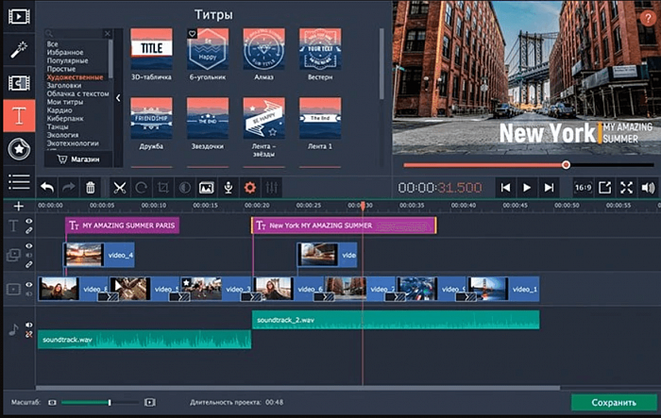
Task: Click the redo arrow button
Action: coord(69,188)
